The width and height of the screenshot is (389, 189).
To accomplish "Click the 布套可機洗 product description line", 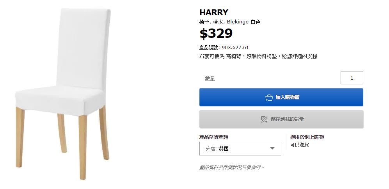I will 258,56.
